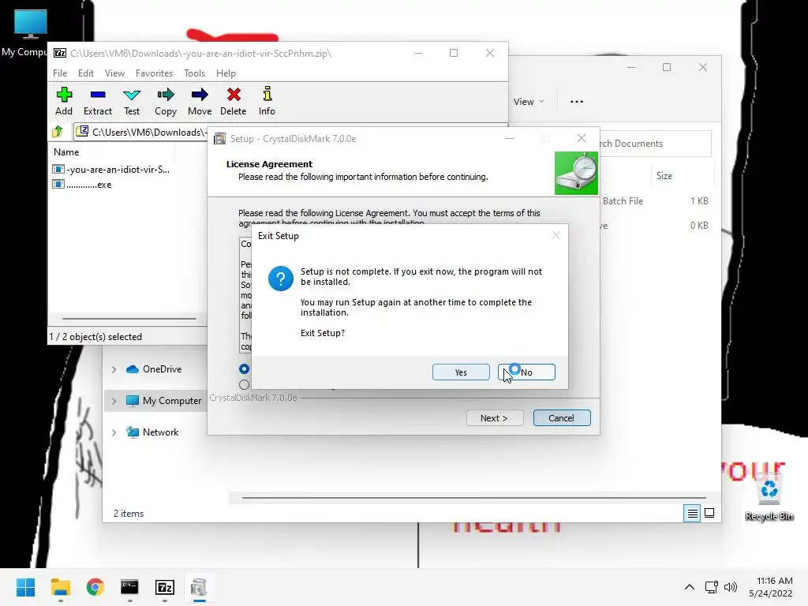Open the terminal icon in the taskbar
Screen dimensions: 808x606
(129, 587)
